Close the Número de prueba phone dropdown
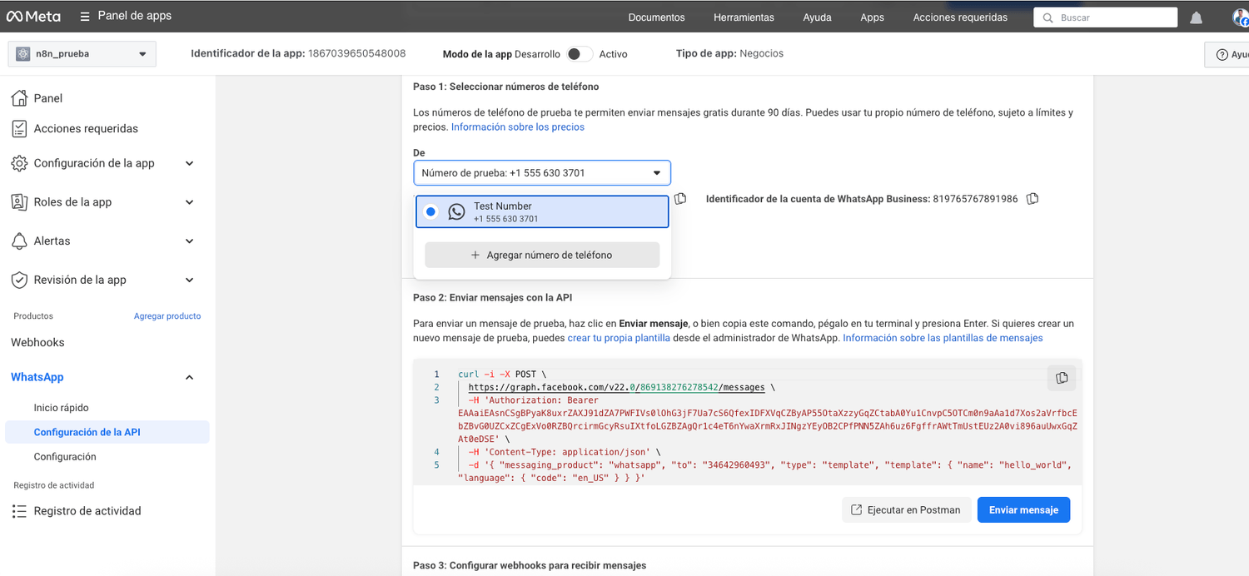 [542, 173]
